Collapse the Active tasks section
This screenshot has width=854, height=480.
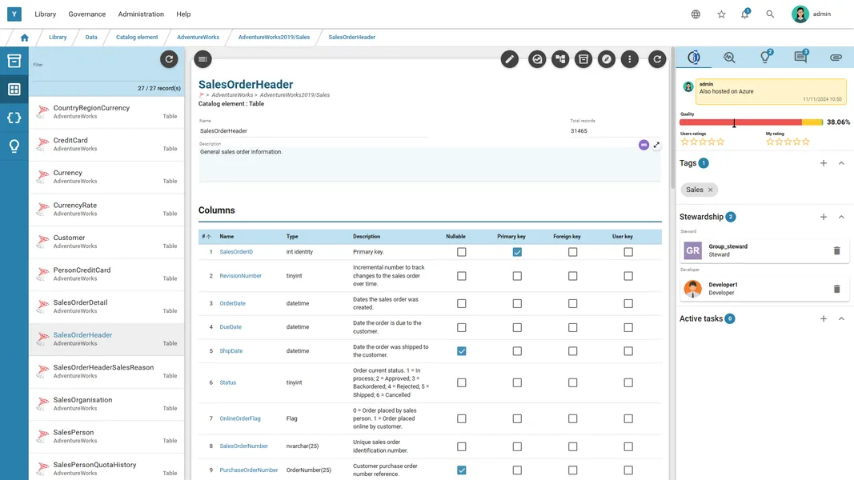(x=841, y=319)
